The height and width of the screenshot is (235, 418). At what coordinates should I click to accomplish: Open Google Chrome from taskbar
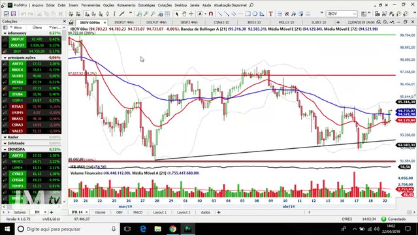pos(172,229)
